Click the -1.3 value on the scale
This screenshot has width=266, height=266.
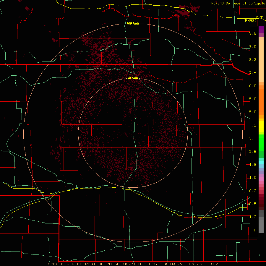(252, 217)
